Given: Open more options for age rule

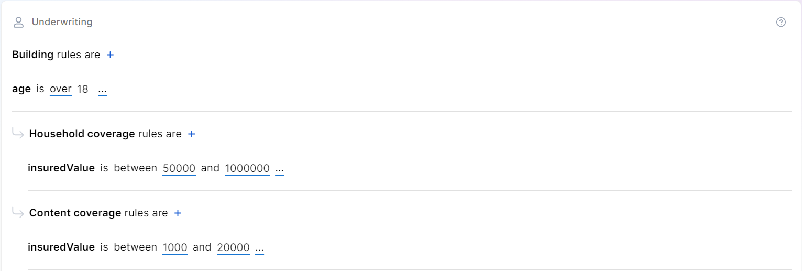Looking at the screenshot, I should (x=102, y=90).
